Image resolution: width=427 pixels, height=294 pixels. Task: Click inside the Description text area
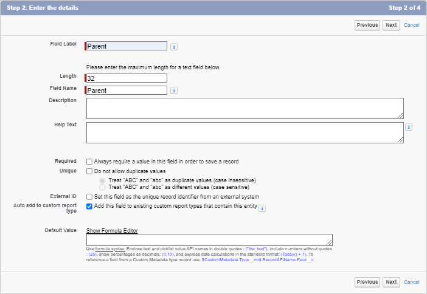click(x=245, y=108)
